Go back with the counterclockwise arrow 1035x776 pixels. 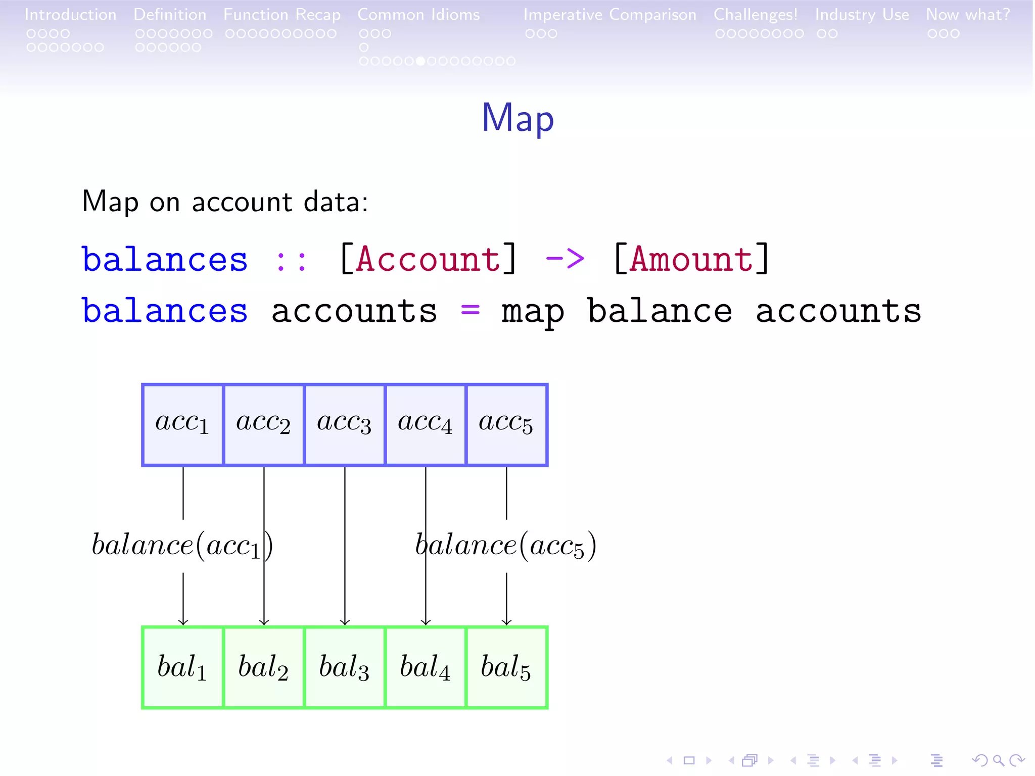(979, 760)
